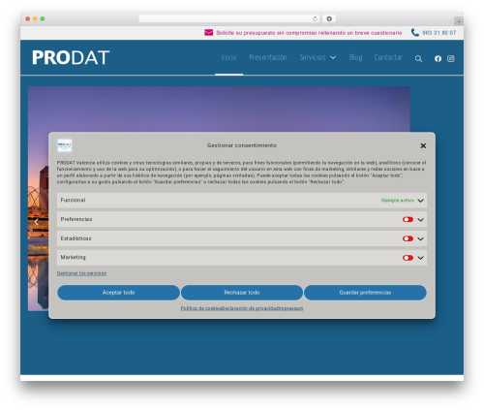Go to Inicio menu item
The height and width of the screenshot is (410, 484).
click(x=228, y=57)
